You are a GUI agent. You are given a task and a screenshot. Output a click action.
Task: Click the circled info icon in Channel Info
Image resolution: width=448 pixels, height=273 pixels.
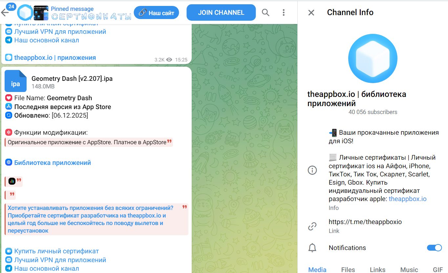[312, 170]
